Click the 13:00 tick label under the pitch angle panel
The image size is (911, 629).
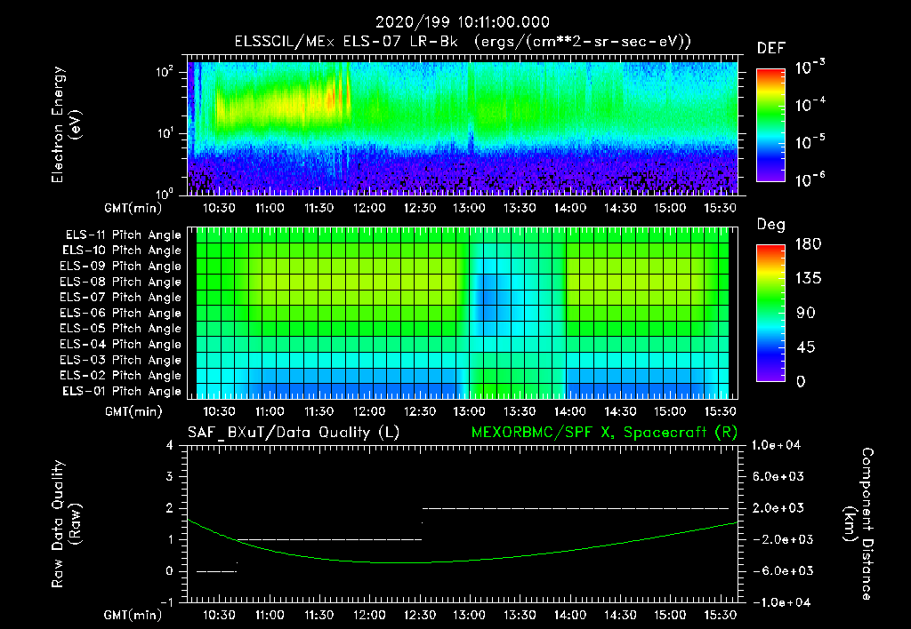470,412
